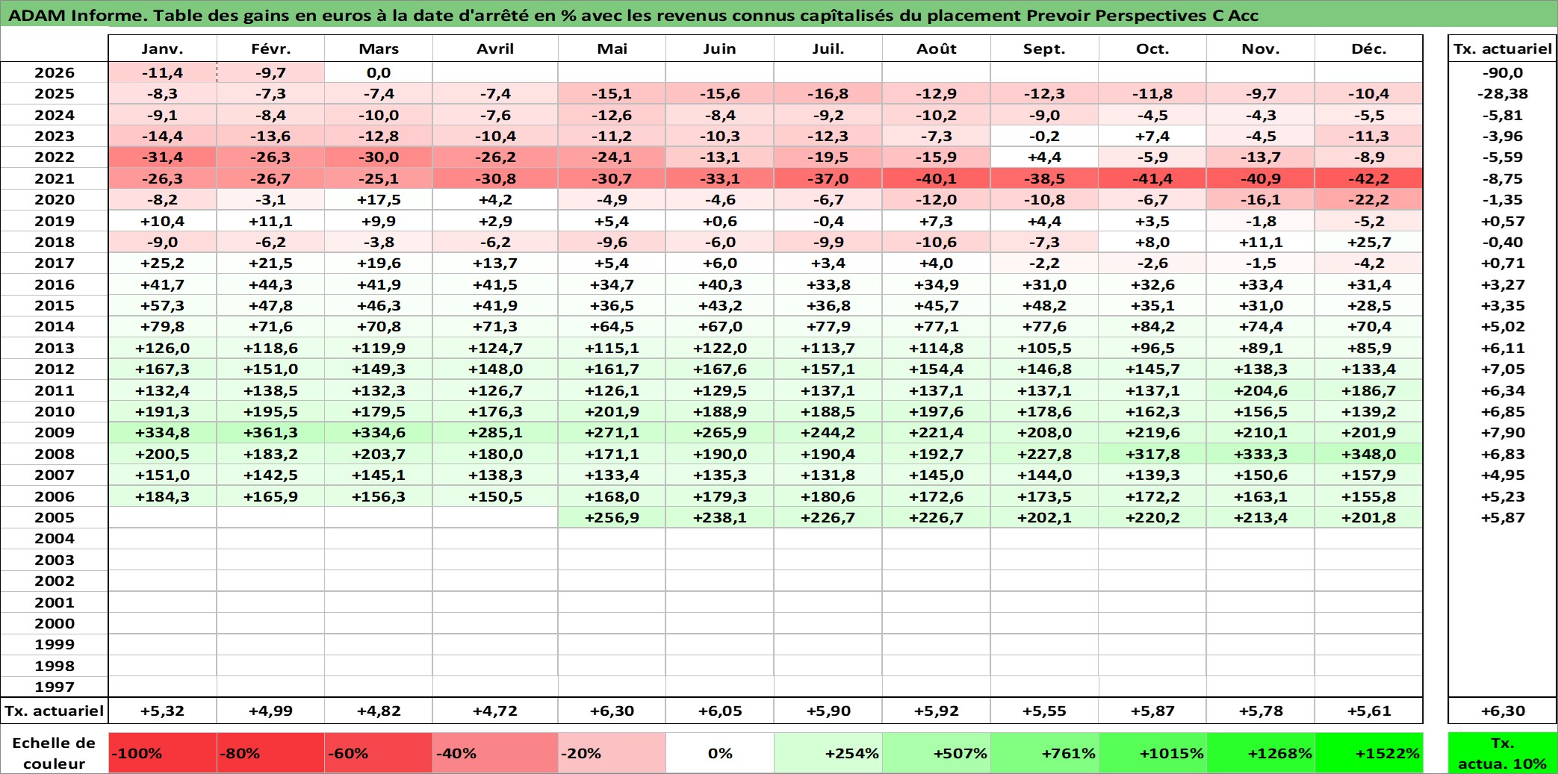Click the -100% red color swatch
This screenshot has height=774, width=1558.
pos(163,753)
